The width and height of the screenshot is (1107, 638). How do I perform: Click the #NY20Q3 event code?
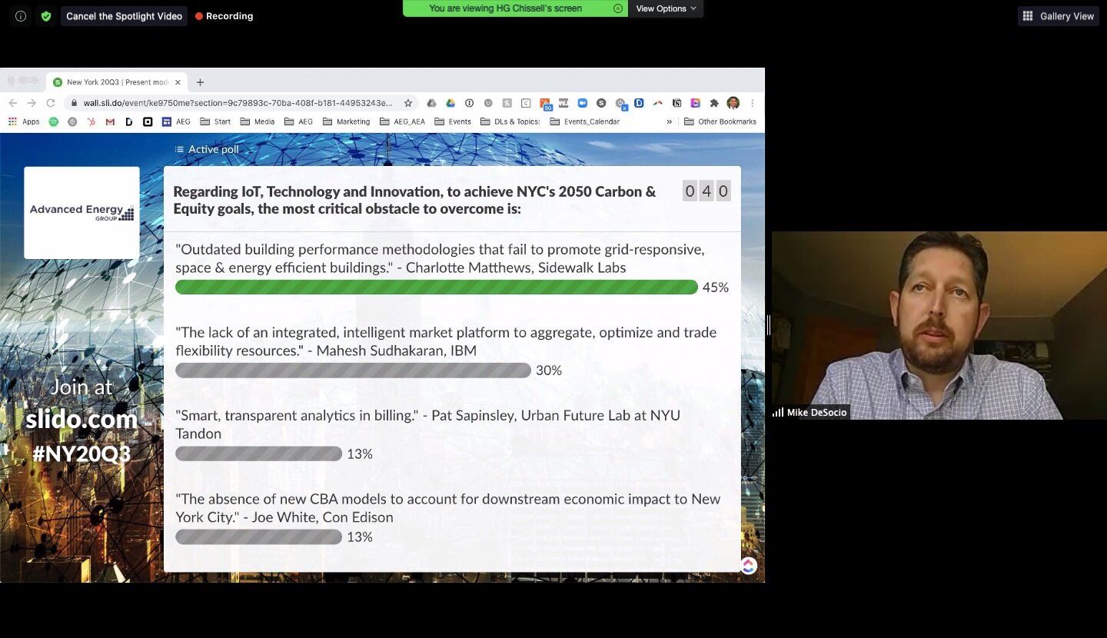point(81,454)
